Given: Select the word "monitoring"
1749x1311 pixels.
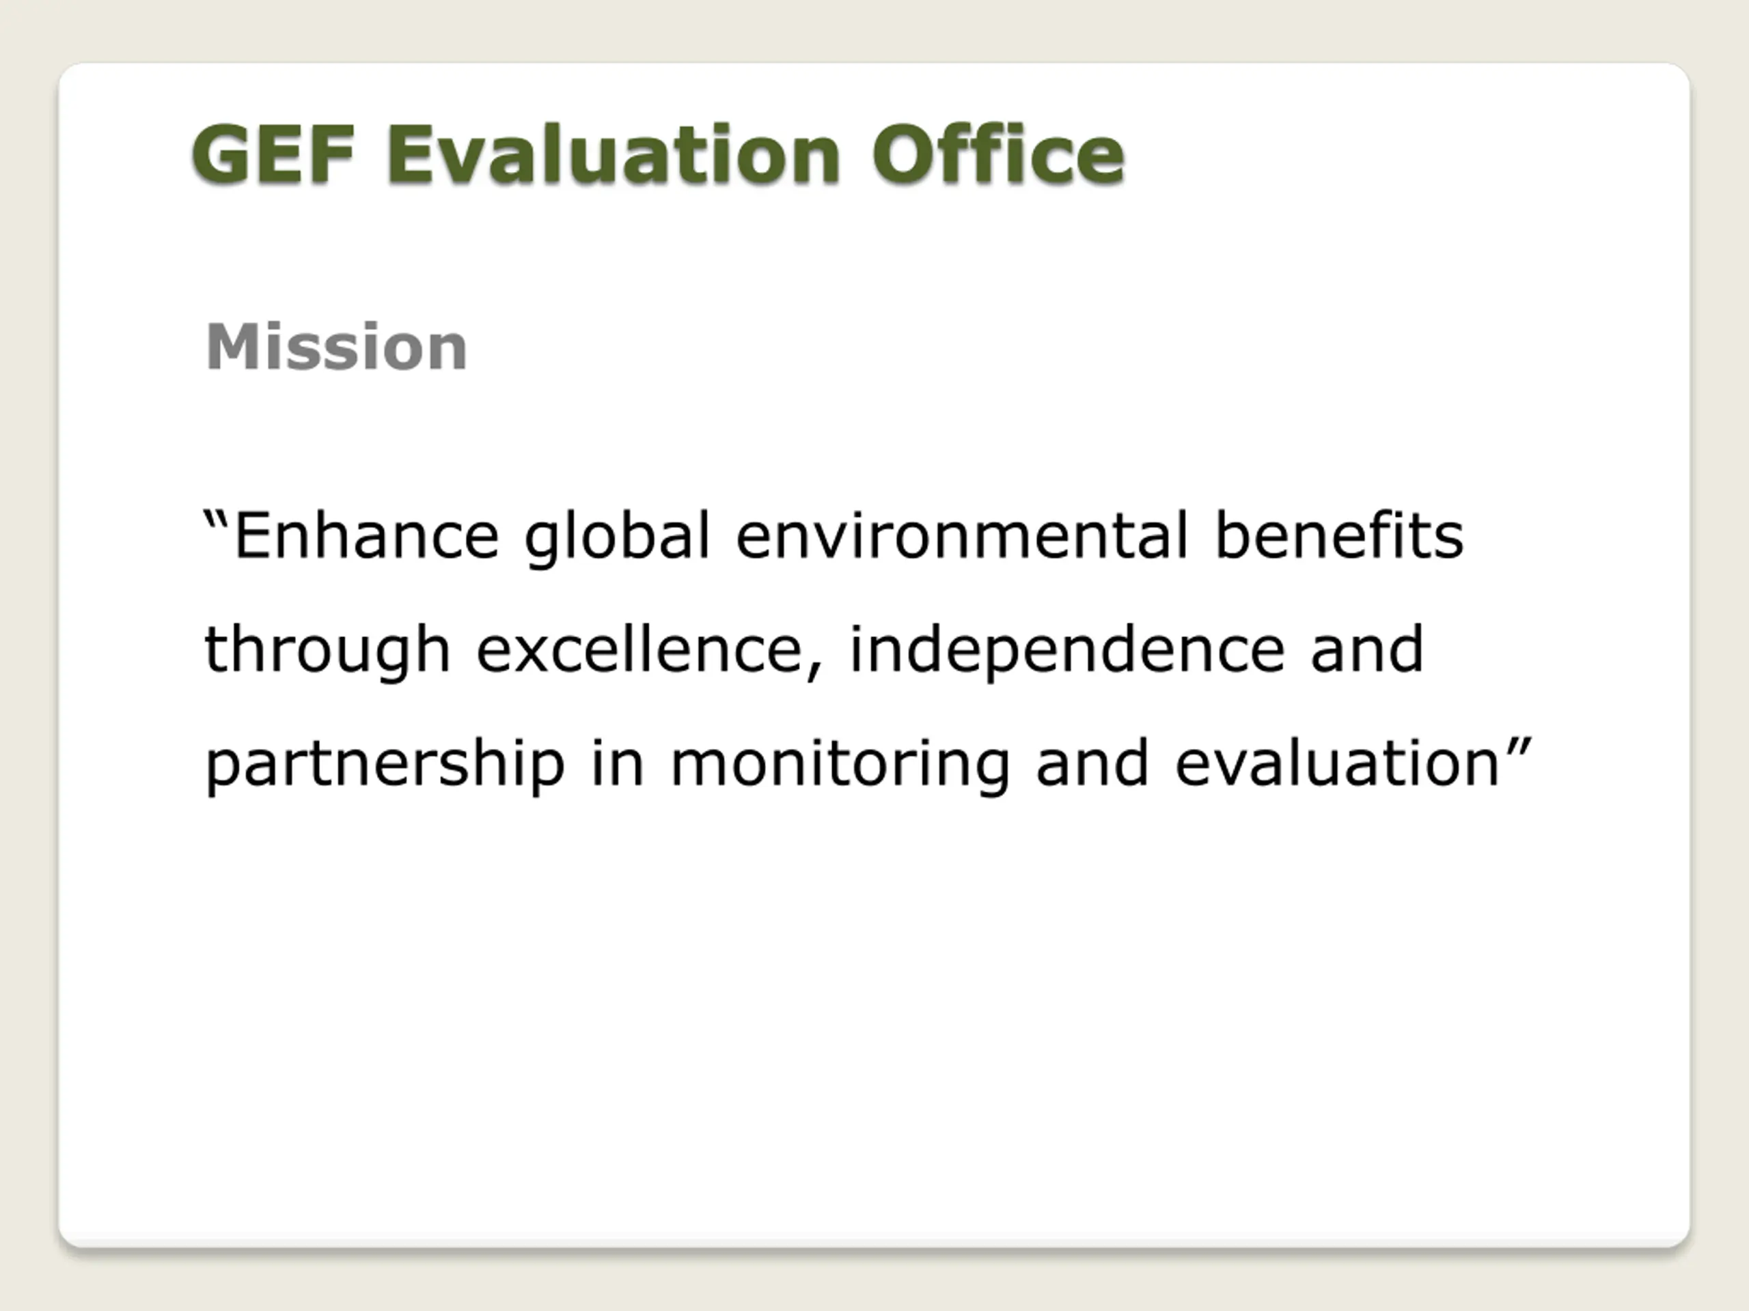Looking at the screenshot, I should tap(840, 765).
